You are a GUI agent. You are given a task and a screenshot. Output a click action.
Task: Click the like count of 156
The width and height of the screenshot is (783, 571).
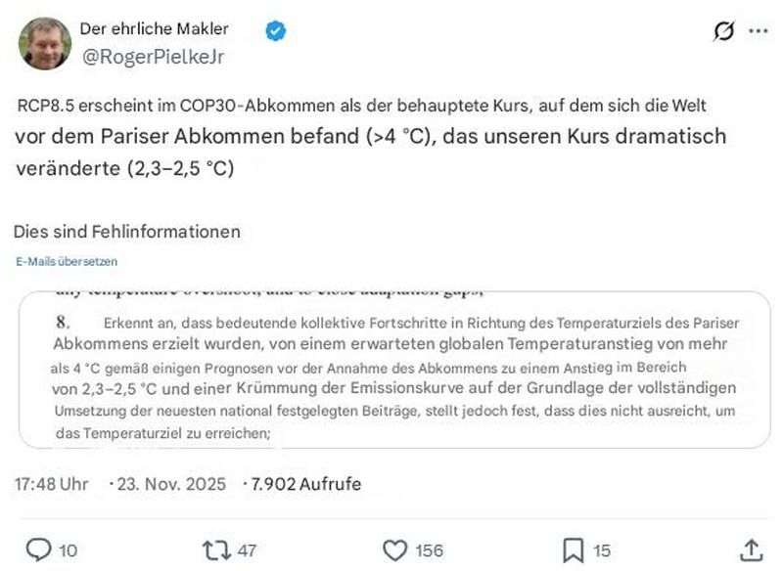click(x=430, y=550)
